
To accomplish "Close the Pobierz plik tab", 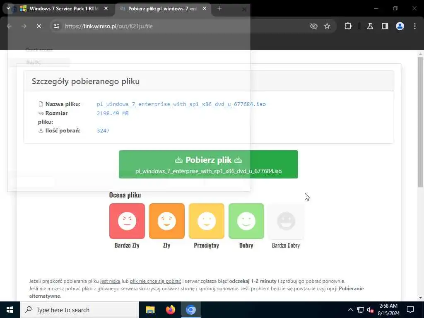I will (205, 9).
